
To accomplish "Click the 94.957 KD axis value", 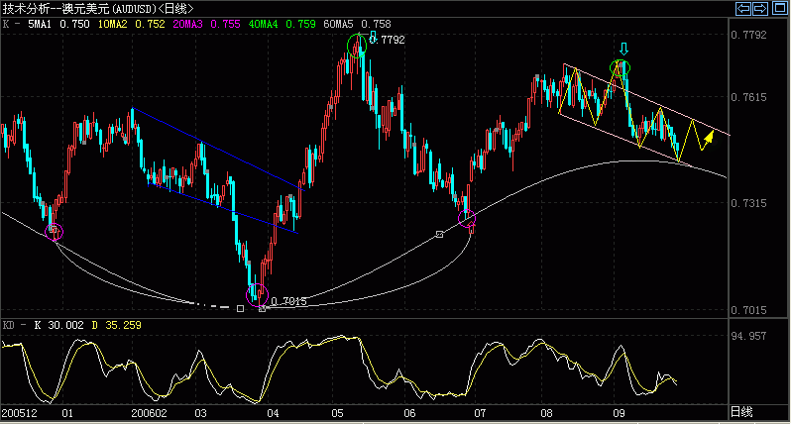I will click(x=748, y=336).
